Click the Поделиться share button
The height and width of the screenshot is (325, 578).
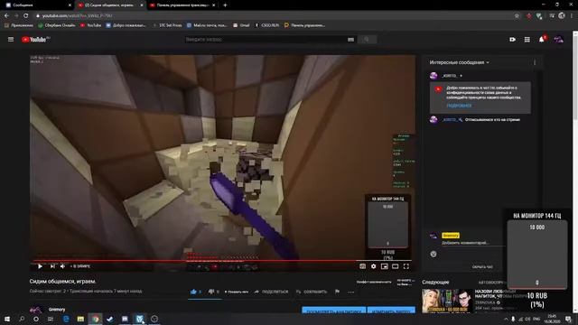coord(272,292)
